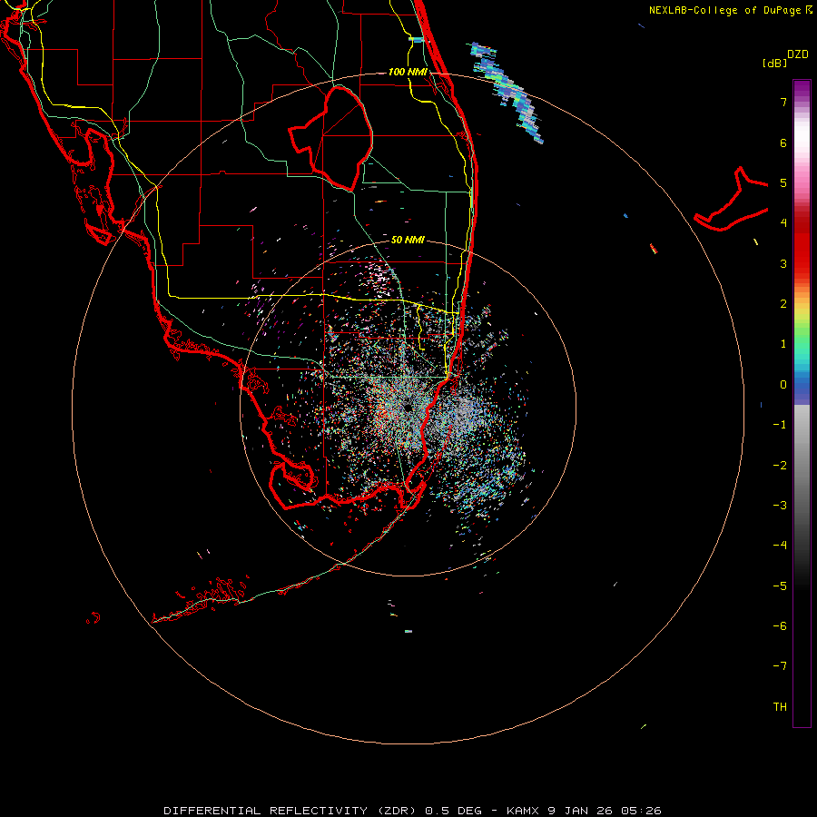This screenshot has height=817, width=817.
Task: Click the -4 value on color scale
Action: coord(780,546)
